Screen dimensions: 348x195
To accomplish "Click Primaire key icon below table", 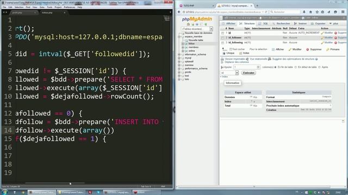I will [327, 49].
